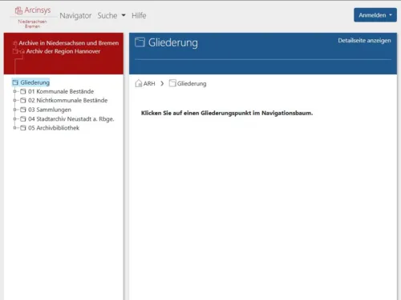401x300 pixels.
Task: Click folder icon of 05 Archivbibliothek
Action: (x=23, y=128)
